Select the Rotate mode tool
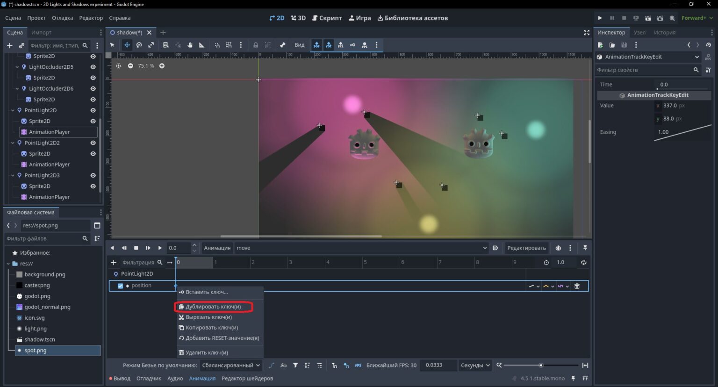Image resolution: width=718 pixels, height=387 pixels. point(139,45)
